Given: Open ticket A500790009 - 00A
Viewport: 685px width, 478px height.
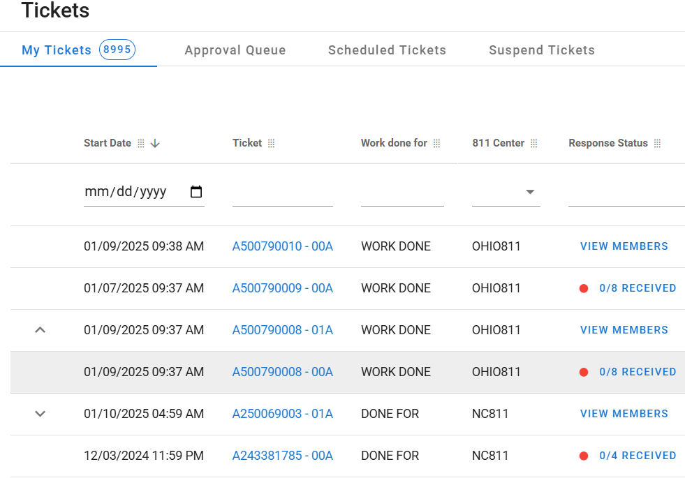Looking at the screenshot, I should 283,289.
